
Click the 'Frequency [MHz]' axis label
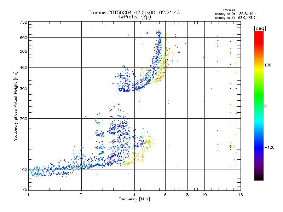(134, 199)
